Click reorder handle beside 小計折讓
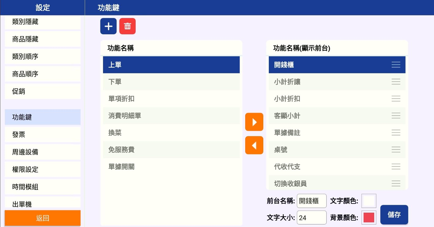The image size is (434, 227). click(396, 82)
